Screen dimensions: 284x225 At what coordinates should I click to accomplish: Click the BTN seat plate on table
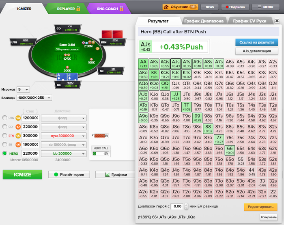coord(113,42)
